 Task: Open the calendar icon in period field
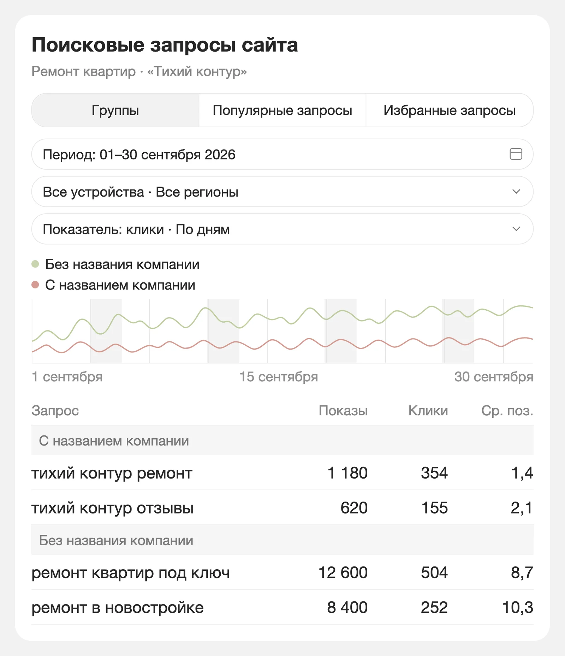click(x=516, y=154)
